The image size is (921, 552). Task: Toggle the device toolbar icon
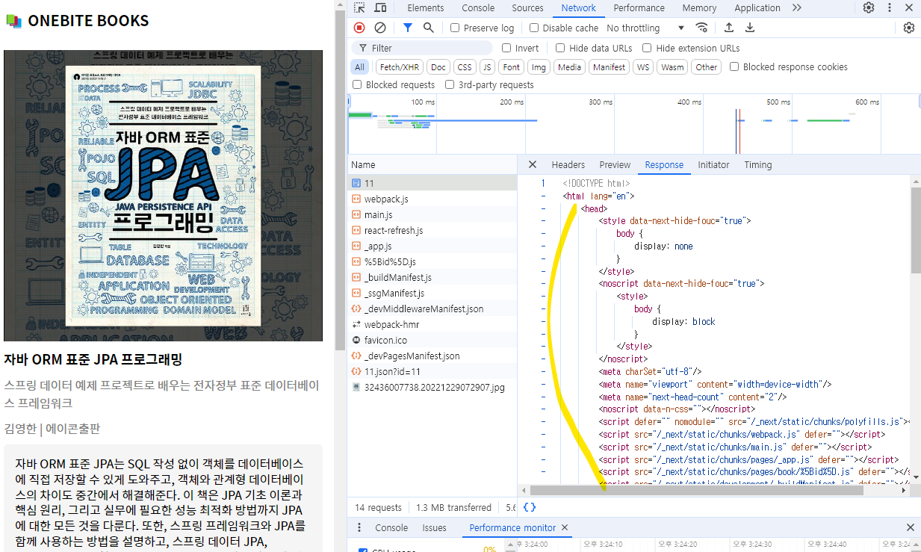coord(380,8)
